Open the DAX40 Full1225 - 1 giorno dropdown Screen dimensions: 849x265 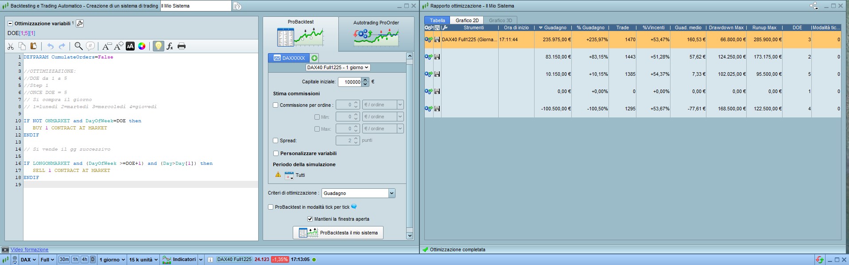tap(338, 67)
